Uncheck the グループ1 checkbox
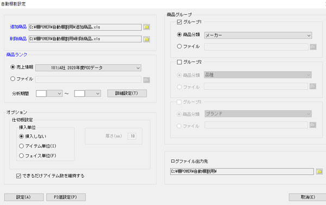 pos(179,22)
